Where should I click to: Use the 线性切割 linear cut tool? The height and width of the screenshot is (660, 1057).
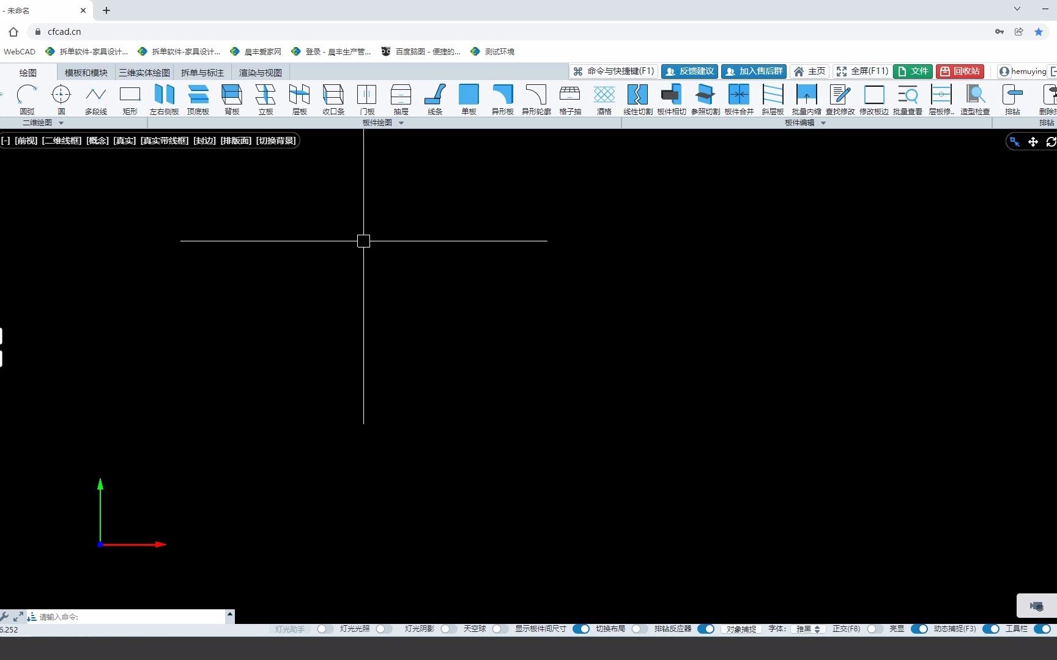(637, 99)
